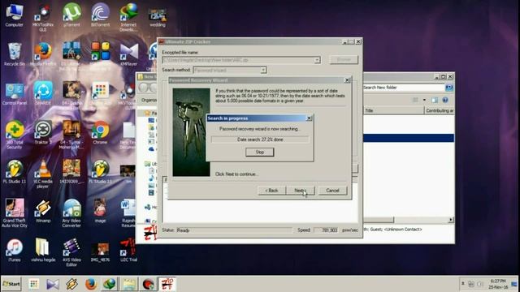Launch Traktor 2 desktop shortcut
520x292 pixels.
[43, 132]
